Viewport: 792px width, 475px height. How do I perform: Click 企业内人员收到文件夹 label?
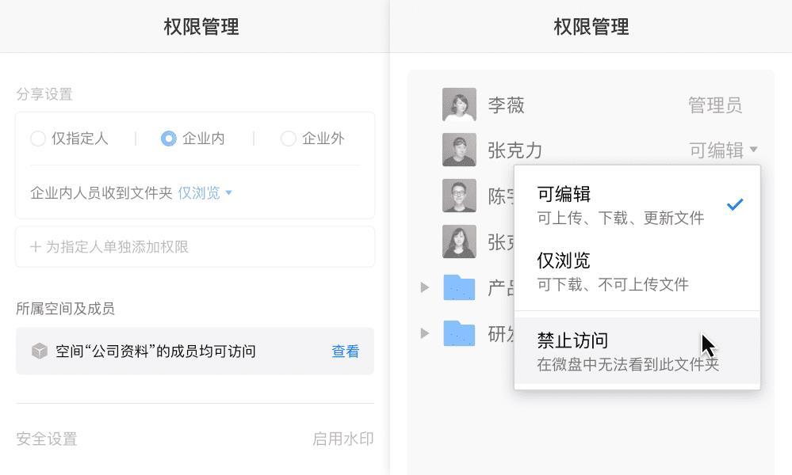(x=101, y=192)
